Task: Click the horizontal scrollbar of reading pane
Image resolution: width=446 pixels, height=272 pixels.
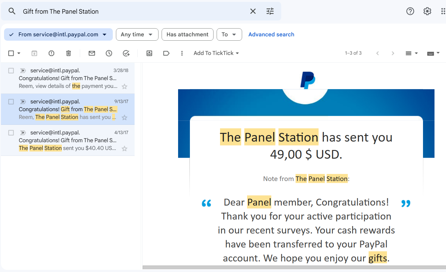Action: pos(294,267)
